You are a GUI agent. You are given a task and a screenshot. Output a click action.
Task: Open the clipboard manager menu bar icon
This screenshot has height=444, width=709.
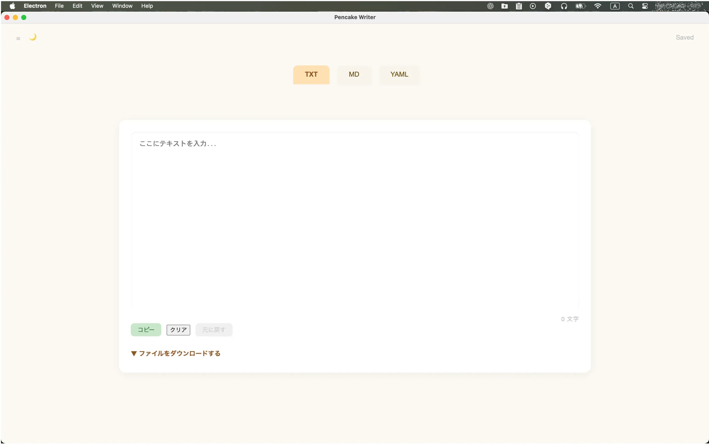[x=519, y=6]
